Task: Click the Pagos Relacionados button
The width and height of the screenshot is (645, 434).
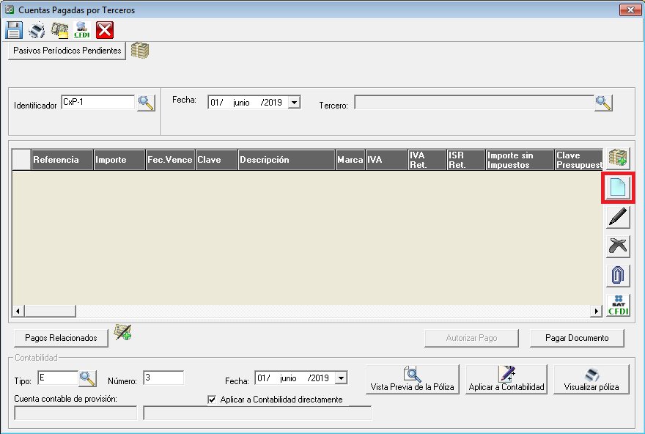Action: tap(61, 338)
